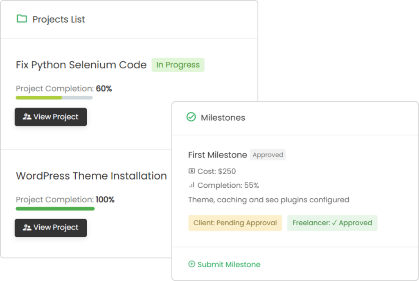Viewport: 419px width, 281px height.
Task: Click the dollar bill icon next to Cost
Action: [191, 171]
